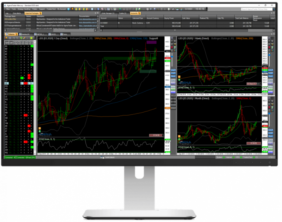Click the red pin icon in 1 Day chart sidebar
Viewport: 282px width, 222px height.
172,47
